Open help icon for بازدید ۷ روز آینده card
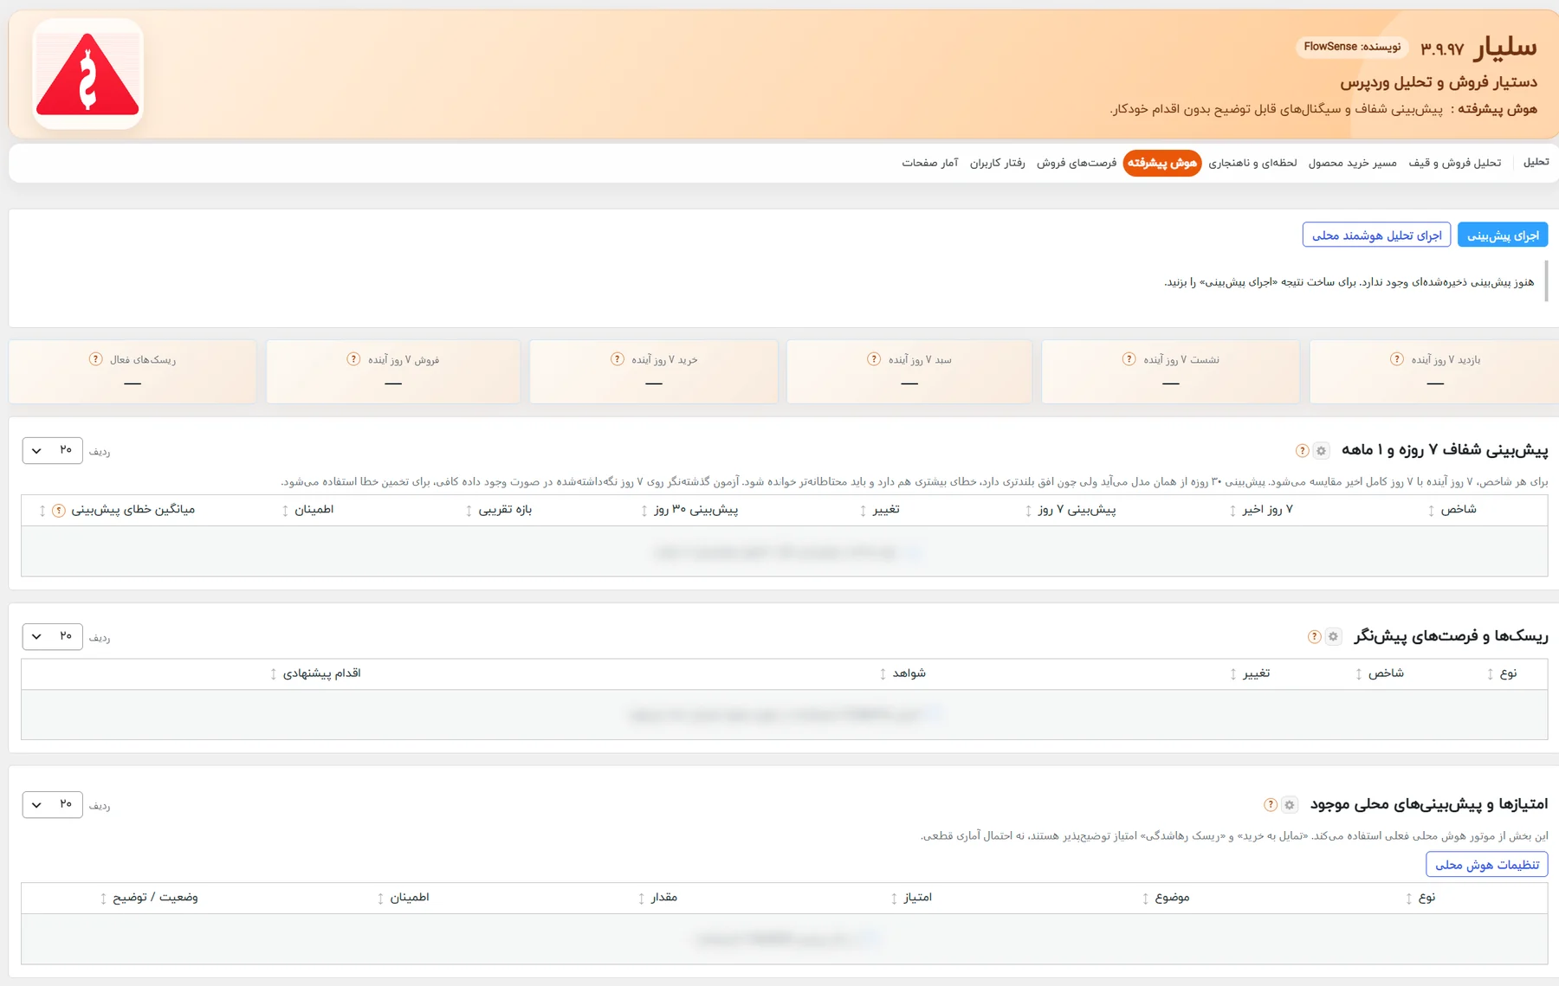Screen dimensions: 1559x986 point(1397,359)
